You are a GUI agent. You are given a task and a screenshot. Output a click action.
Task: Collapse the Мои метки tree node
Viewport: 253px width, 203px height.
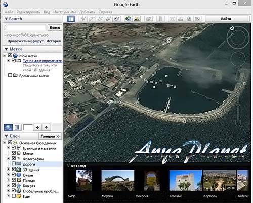click(5, 55)
